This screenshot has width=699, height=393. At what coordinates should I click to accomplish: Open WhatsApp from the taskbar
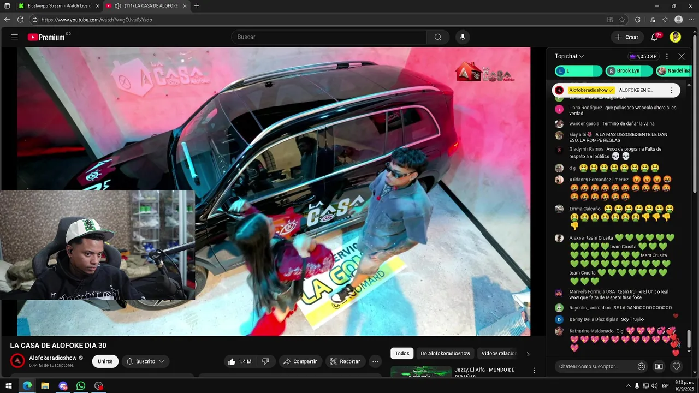81,386
